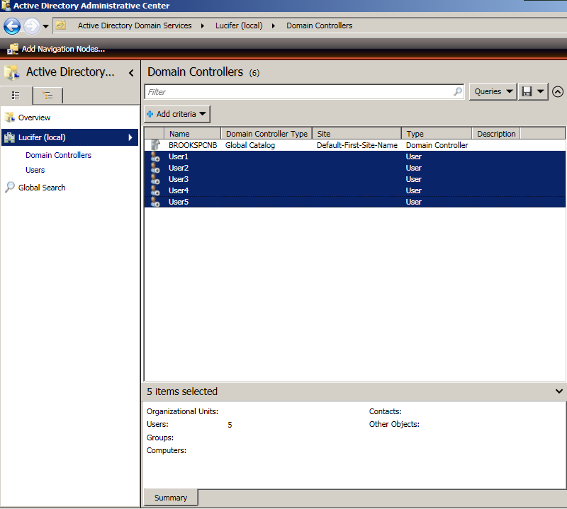Image resolution: width=567 pixels, height=509 pixels.
Task: Open the Add criteria dropdown
Action: pos(176,114)
